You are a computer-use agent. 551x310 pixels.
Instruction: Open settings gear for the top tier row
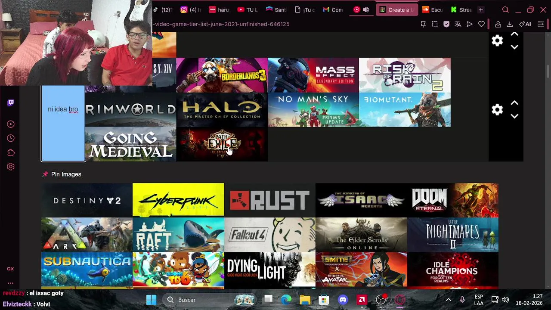click(497, 40)
